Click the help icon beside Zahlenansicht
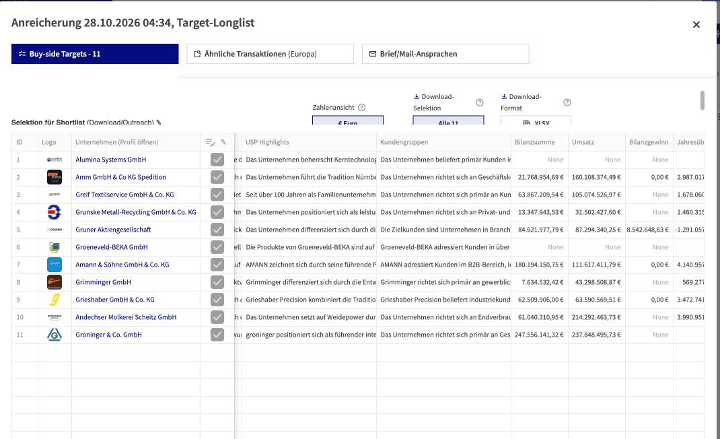 click(362, 108)
